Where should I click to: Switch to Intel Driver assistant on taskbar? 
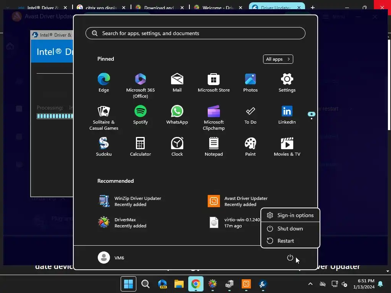point(263,284)
